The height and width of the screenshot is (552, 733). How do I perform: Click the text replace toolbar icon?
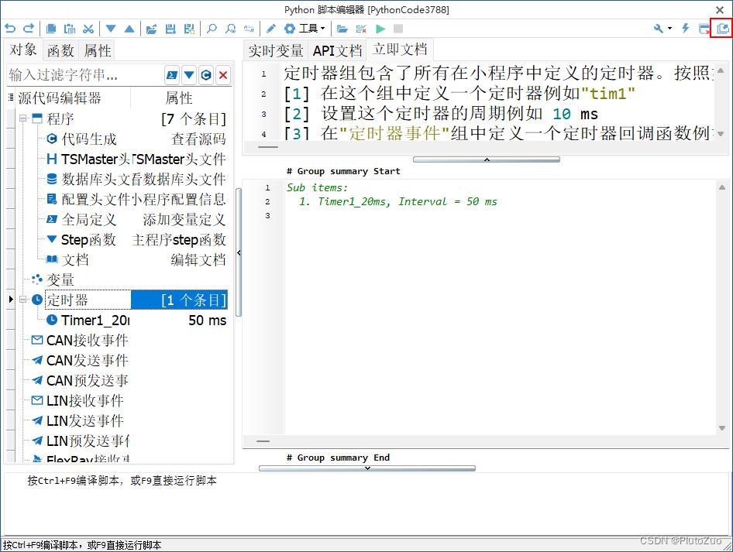point(249,29)
